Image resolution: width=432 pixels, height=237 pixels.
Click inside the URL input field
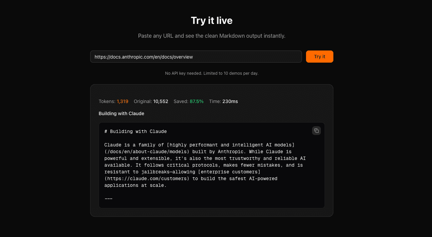point(196,57)
